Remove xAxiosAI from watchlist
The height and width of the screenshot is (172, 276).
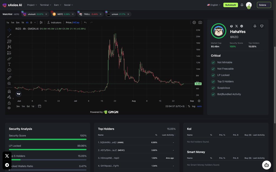click(46, 14)
